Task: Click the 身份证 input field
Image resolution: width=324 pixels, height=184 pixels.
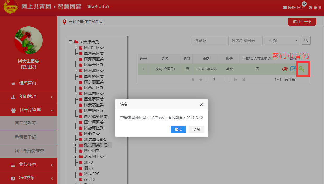Action: 209,41
